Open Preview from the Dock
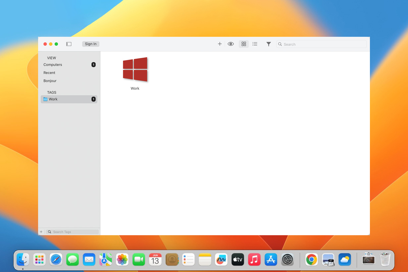The width and height of the screenshot is (408, 272). coord(328,259)
